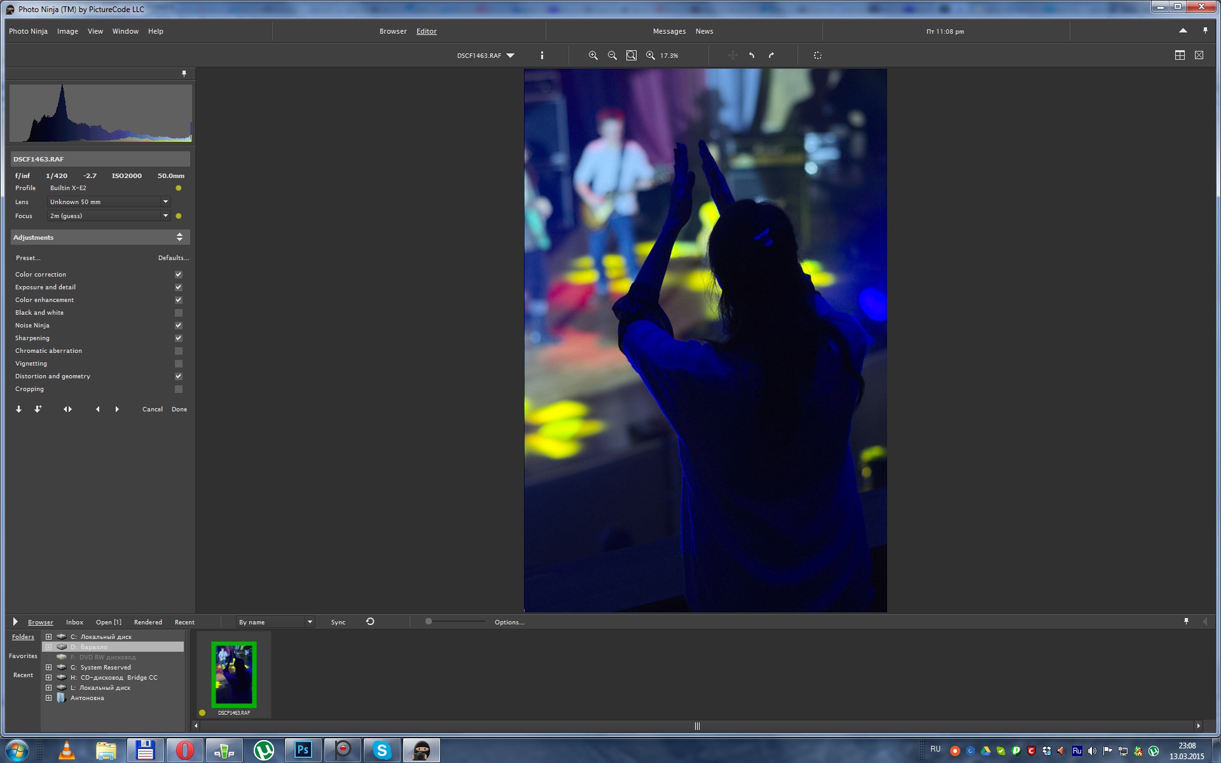Click the zoom magnifier beside 17.3%
1221x763 pixels.
[x=650, y=55]
